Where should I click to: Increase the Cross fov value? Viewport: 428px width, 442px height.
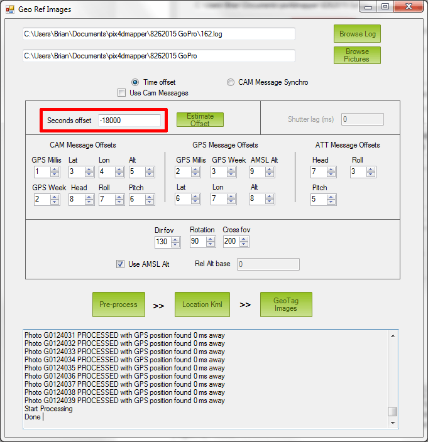[244, 239]
